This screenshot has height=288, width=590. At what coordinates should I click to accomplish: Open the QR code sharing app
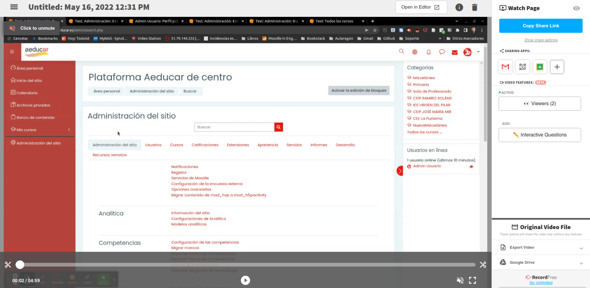pyautogui.click(x=523, y=67)
